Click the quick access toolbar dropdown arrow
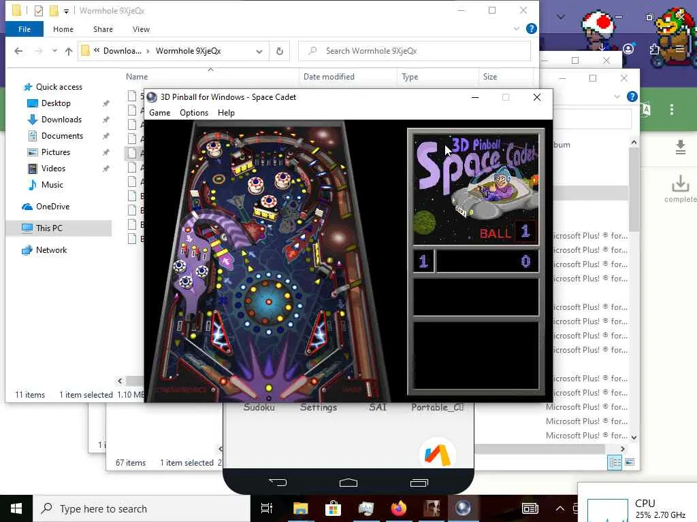 (x=66, y=11)
